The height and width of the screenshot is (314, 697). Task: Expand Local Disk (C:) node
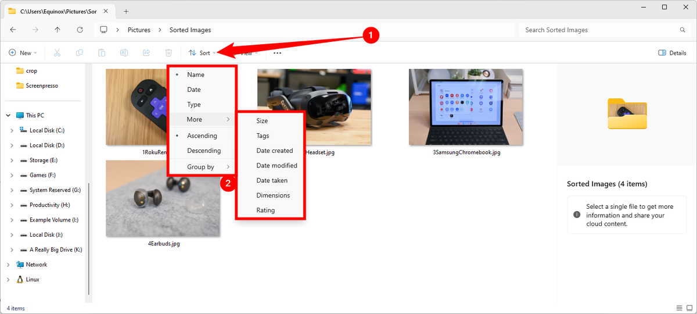tap(12, 130)
